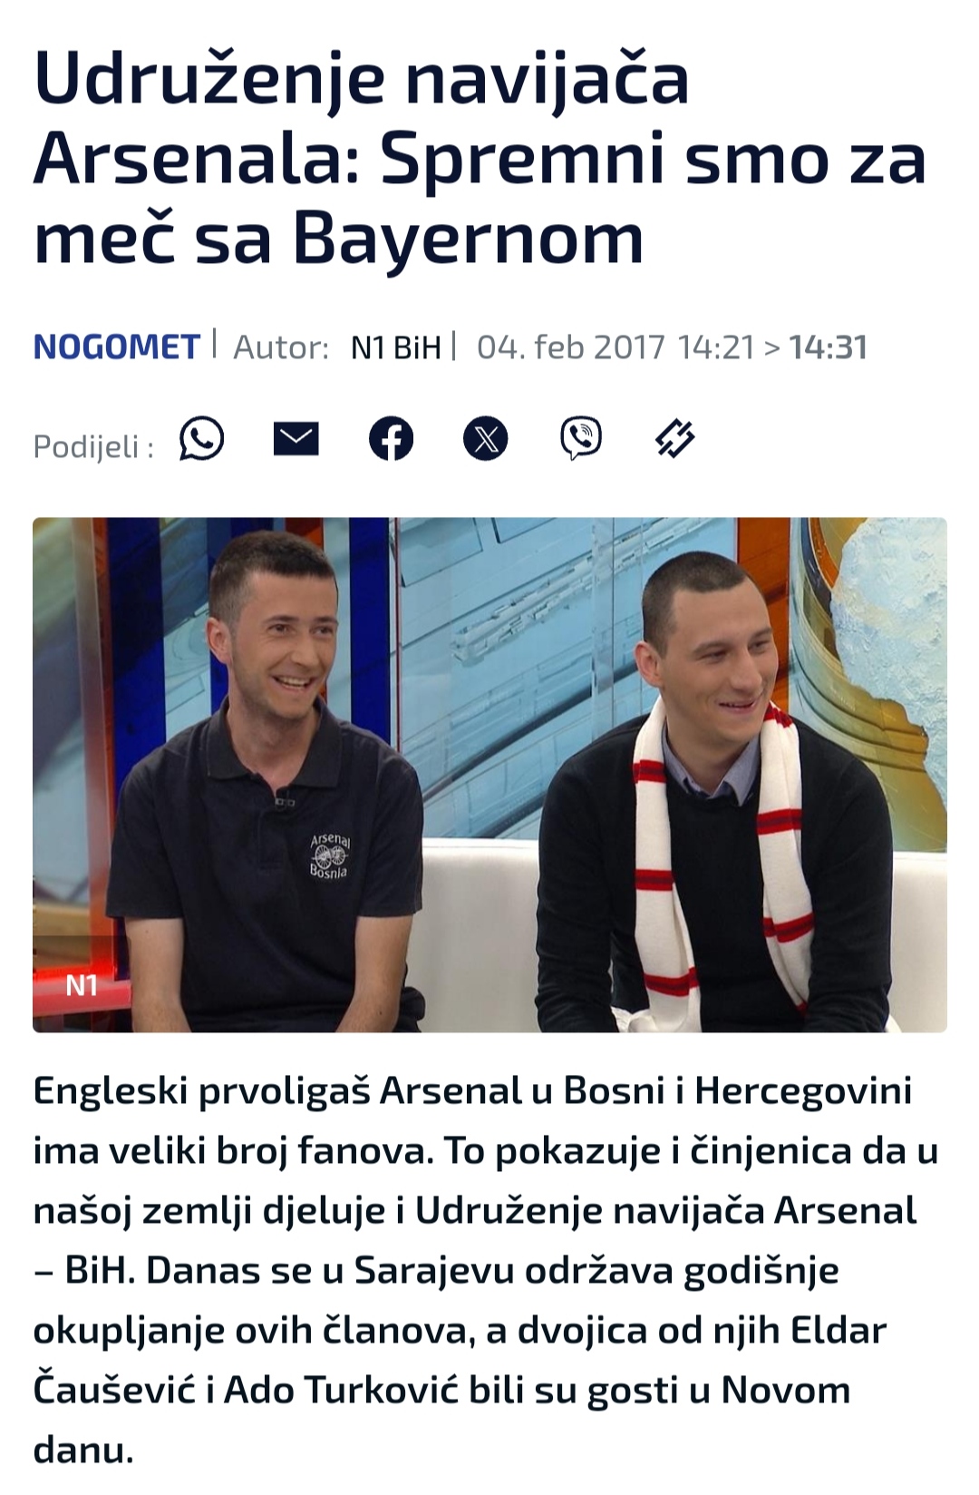Tap the Autor label
This screenshot has width=979, height=1495.
(x=281, y=347)
